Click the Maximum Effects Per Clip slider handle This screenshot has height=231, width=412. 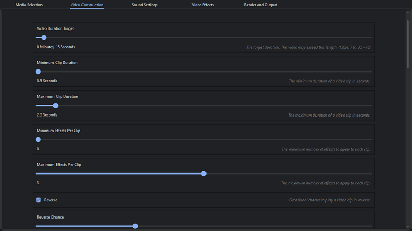click(x=203, y=174)
